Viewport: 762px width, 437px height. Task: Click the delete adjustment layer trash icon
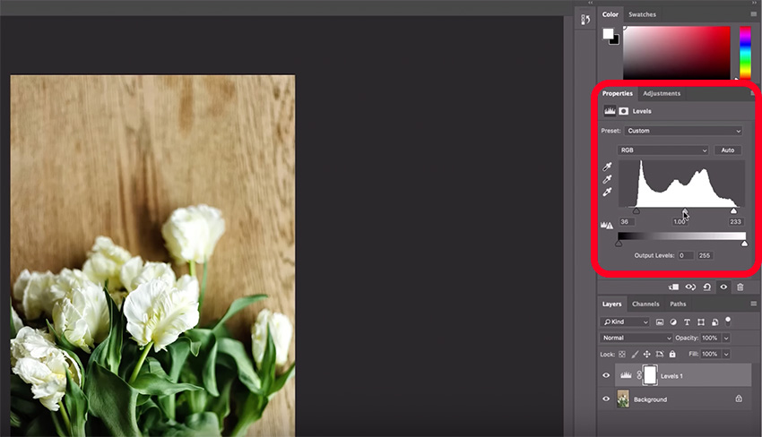pos(740,287)
